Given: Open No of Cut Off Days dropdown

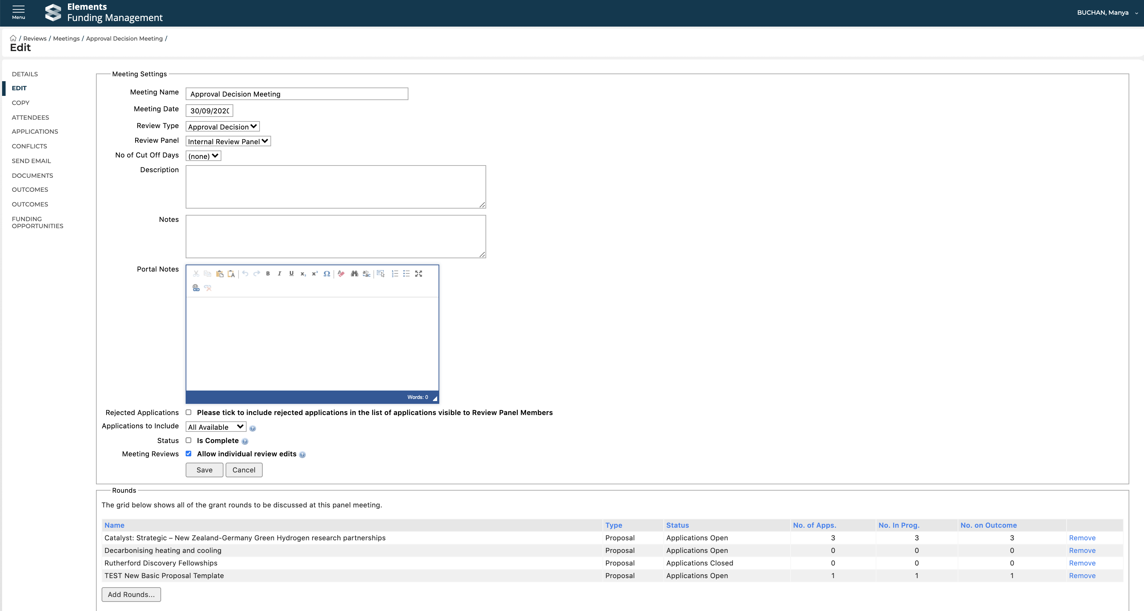Looking at the screenshot, I should [203, 156].
